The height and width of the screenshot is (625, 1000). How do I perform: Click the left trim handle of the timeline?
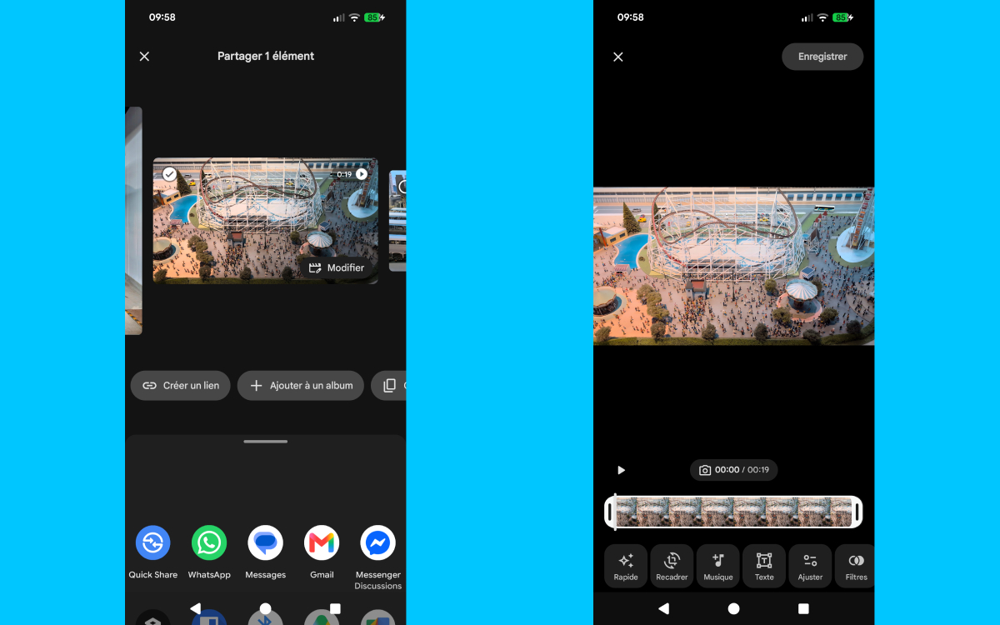610,512
